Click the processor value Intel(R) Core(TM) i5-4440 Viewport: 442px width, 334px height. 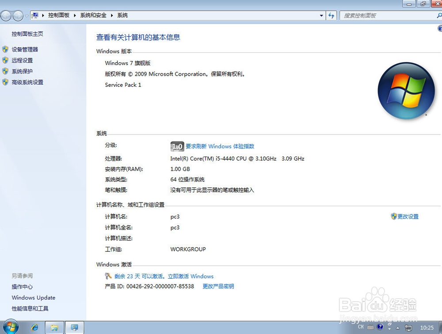[x=237, y=159]
